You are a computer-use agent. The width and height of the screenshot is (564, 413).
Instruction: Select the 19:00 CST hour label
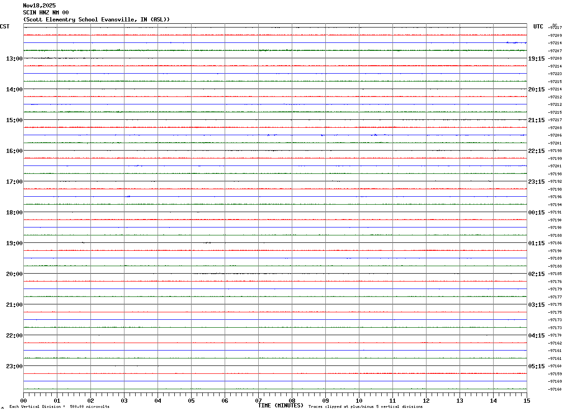point(14,243)
